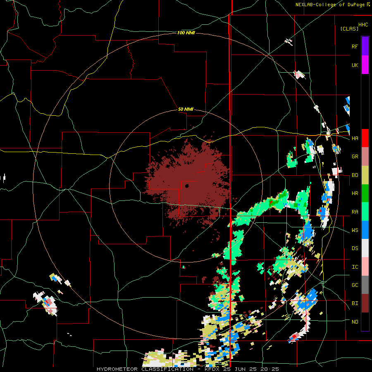This screenshot has width=372, height=372.
Task: Click the RA bright green legend swatch
Action: pyautogui.click(x=365, y=212)
